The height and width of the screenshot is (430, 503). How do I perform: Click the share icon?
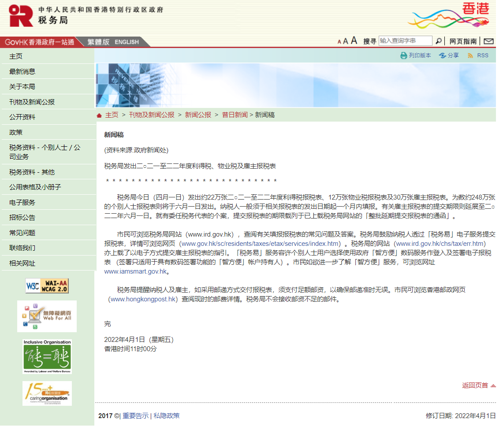[443, 56]
